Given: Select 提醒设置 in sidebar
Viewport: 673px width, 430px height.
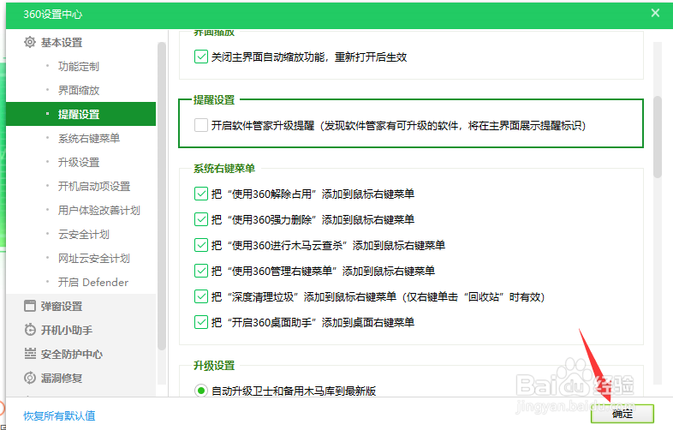Looking at the screenshot, I should click(80, 114).
